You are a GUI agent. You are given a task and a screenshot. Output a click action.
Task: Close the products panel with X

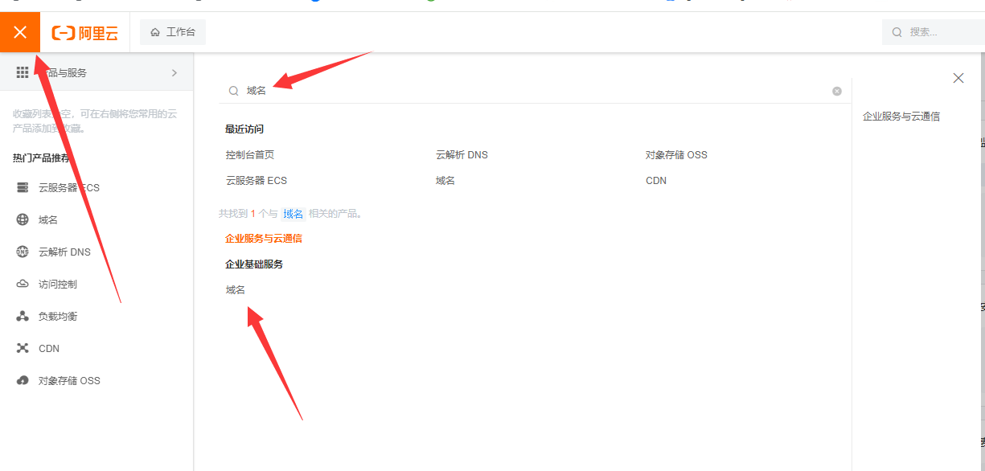tap(958, 78)
